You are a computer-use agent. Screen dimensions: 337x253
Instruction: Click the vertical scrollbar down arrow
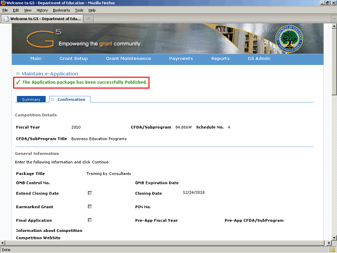click(x=334, y=238)
